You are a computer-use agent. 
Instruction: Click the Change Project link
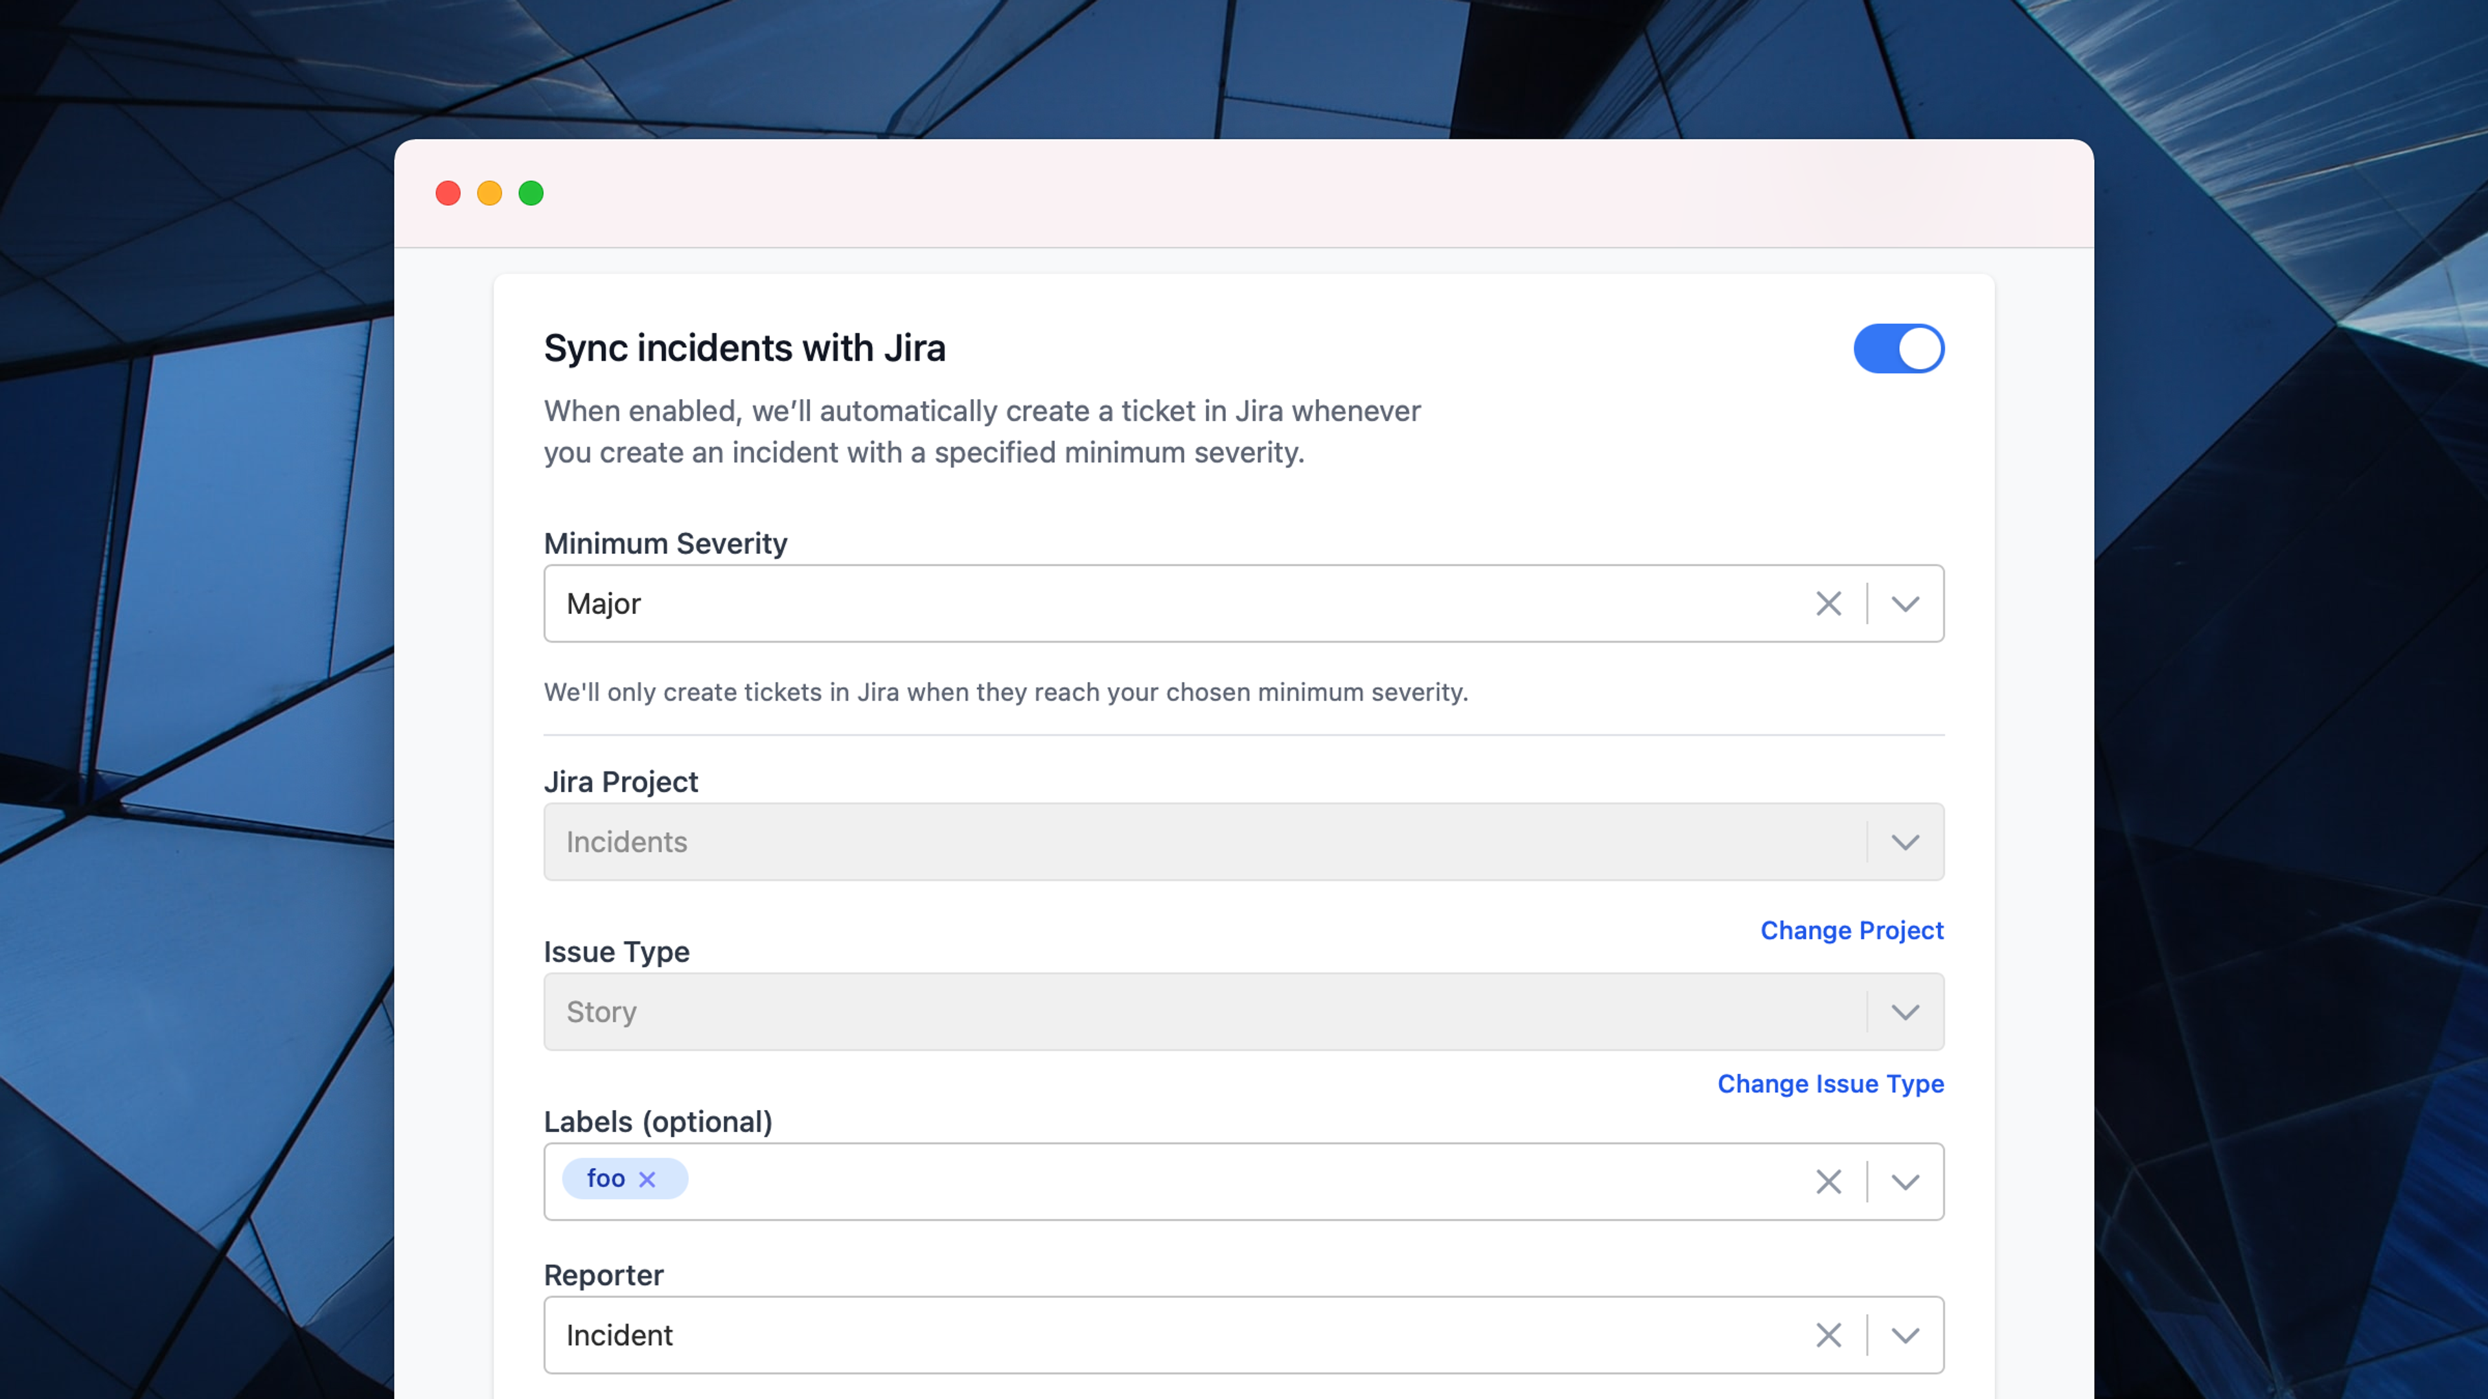pyautogui.click(x=1852, y=930)
